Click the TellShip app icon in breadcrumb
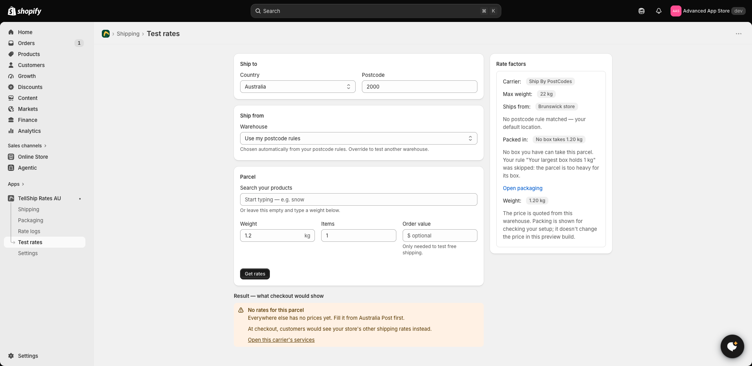Viewport: 752px width, 366px height. coord(106,34)
